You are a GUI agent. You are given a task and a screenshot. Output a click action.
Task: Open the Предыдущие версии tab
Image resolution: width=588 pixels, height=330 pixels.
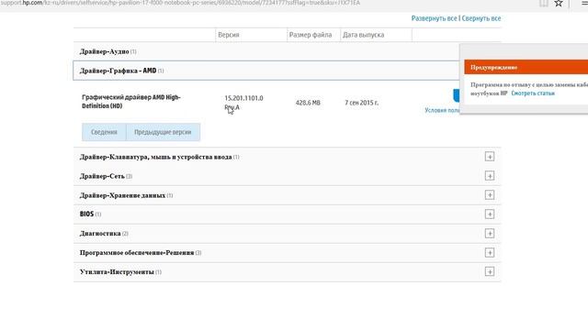(163, 132)
